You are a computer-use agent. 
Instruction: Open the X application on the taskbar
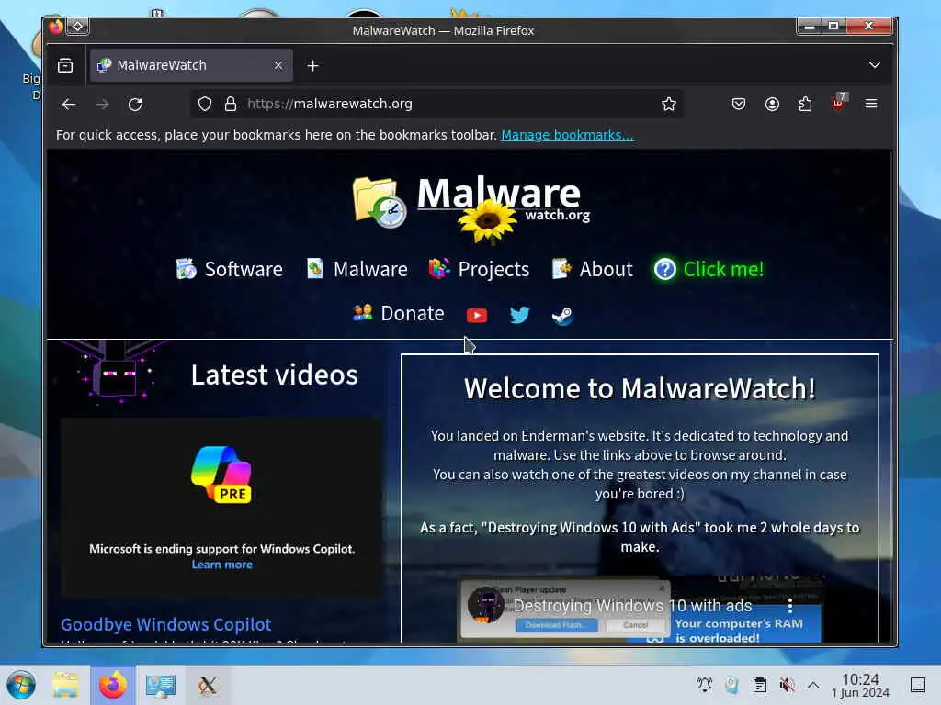[x=208, y=685]
